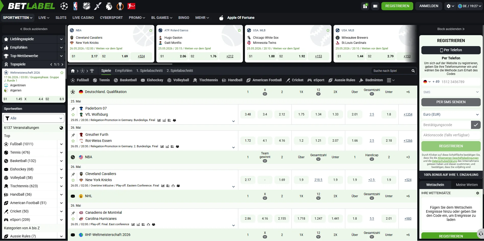The height and width of the screenshot is (241, 484).
Task: Open the Champions League ball icon shortcut
Action: point(64,6)
